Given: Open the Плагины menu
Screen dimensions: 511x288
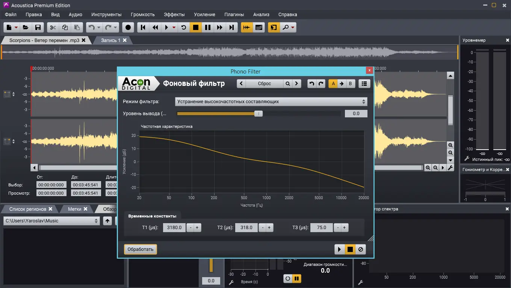Looking at the screenshot, I should [x=234, y=15].
